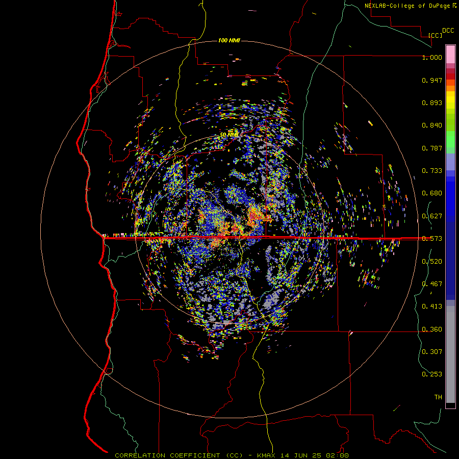Select the 0.733 legend value

pyautogui.click(x=432, y=171)
